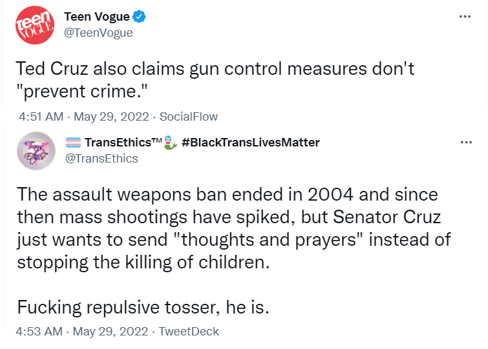
Task: Open the #BlackTransLivesMatter hashtag text
Action: (x=251, y=143)
